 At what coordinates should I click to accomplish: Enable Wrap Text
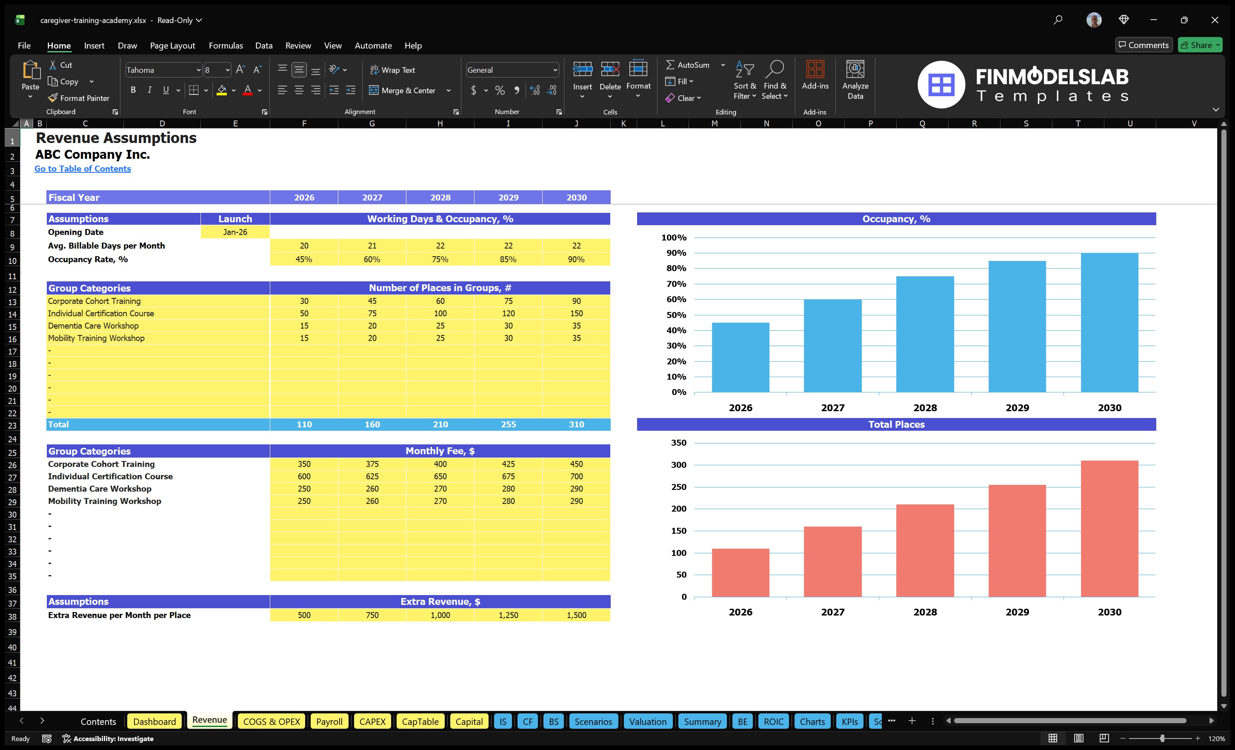tap(393, 70)
